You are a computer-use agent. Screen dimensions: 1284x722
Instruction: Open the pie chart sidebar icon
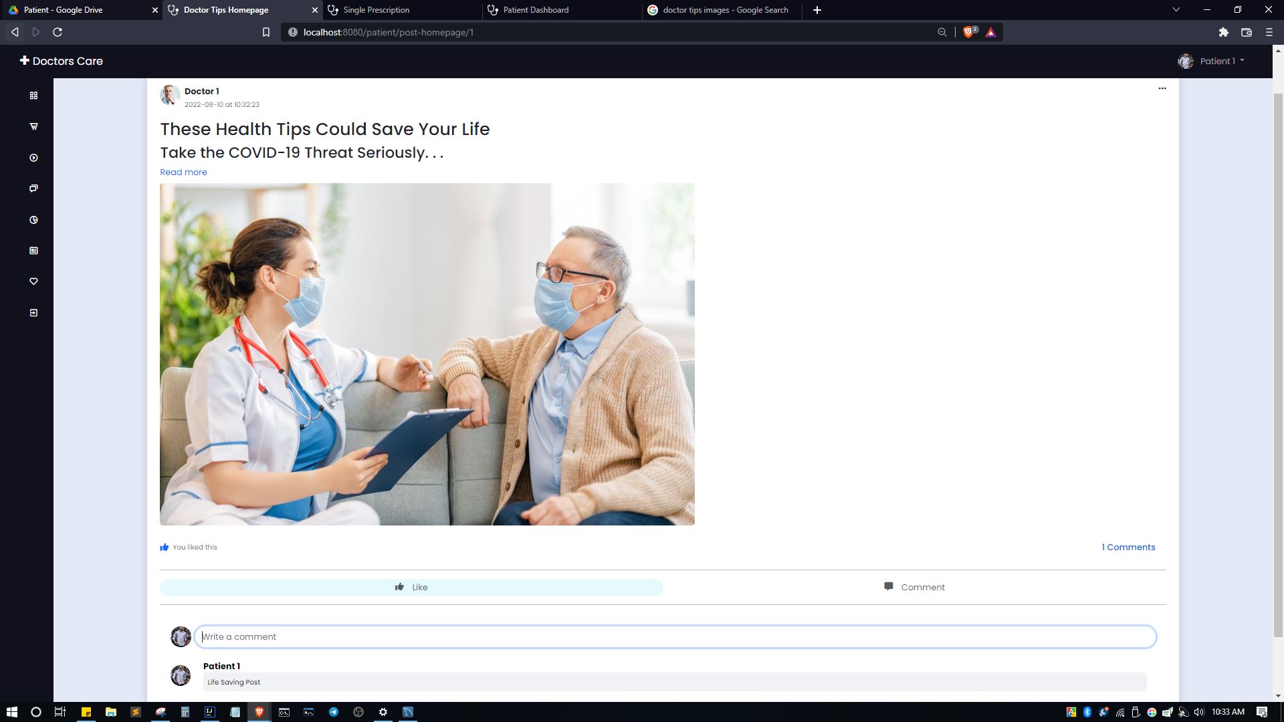click(x=33, y=220)
